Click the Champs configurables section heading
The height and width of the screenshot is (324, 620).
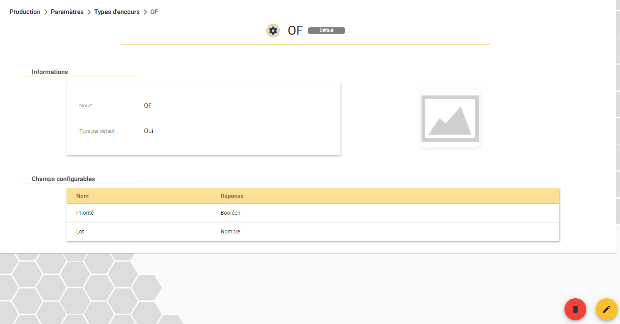63,179
